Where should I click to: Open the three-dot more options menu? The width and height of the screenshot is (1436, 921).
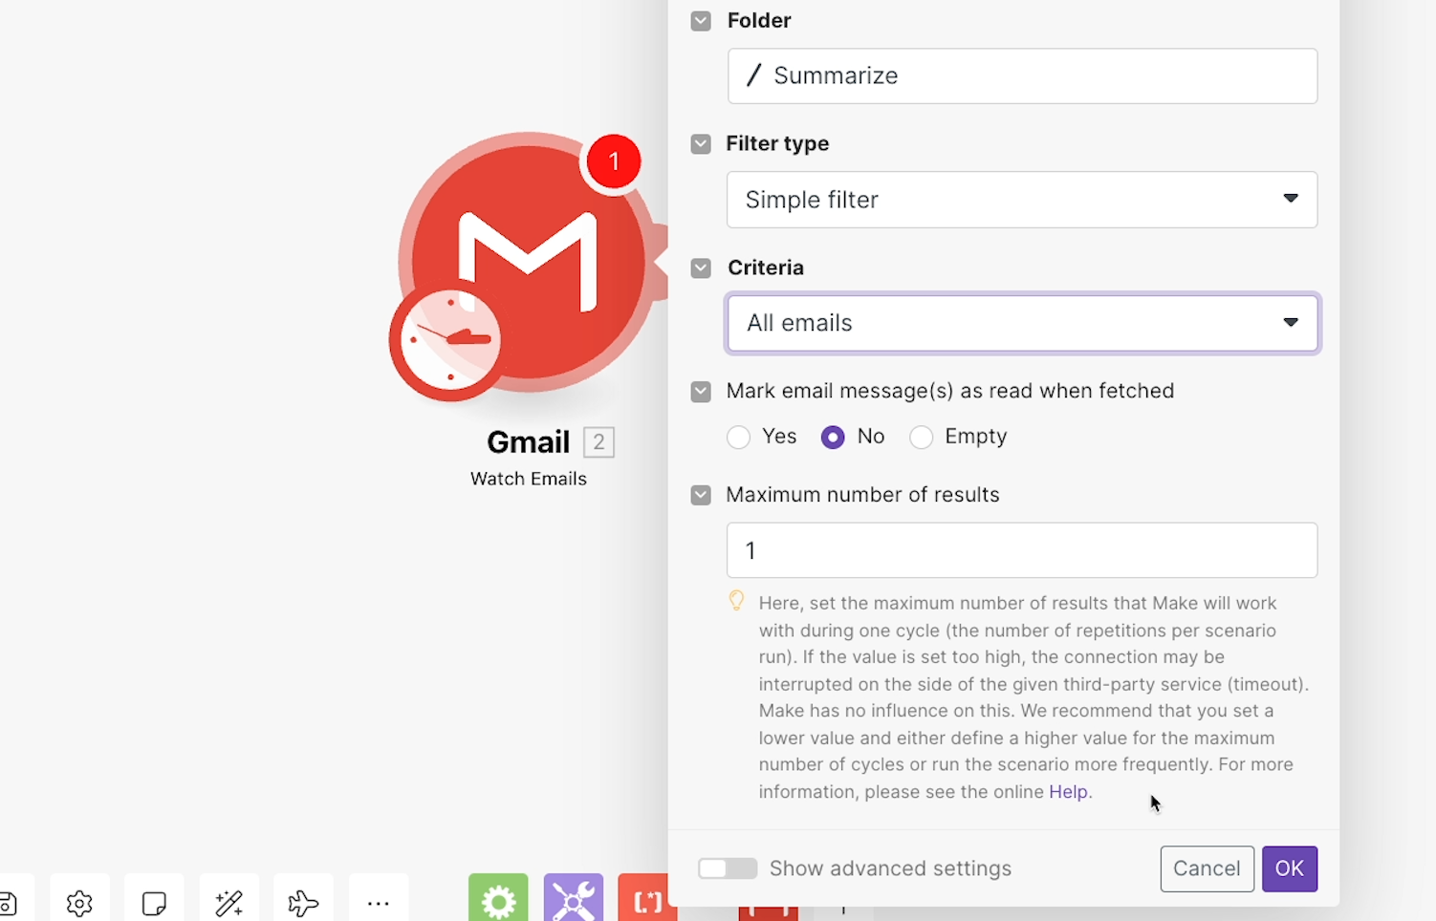pos(379,902)
